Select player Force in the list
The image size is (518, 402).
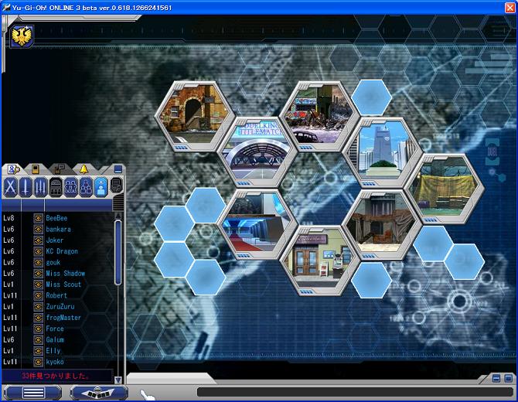(58, 329)
